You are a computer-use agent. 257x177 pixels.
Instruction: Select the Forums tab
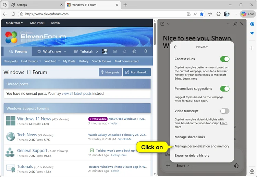click(18, 51)
